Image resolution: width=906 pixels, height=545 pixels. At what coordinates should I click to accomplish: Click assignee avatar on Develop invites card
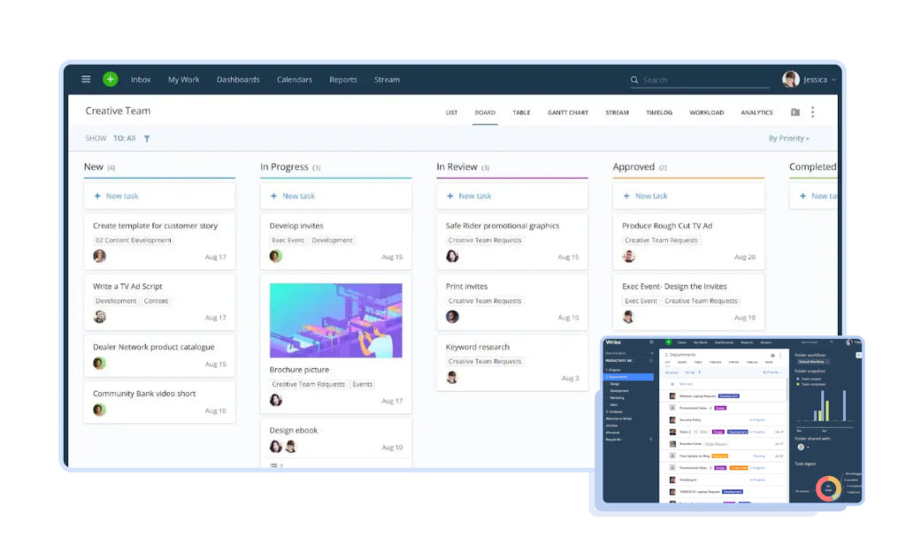tap(276, 257)
